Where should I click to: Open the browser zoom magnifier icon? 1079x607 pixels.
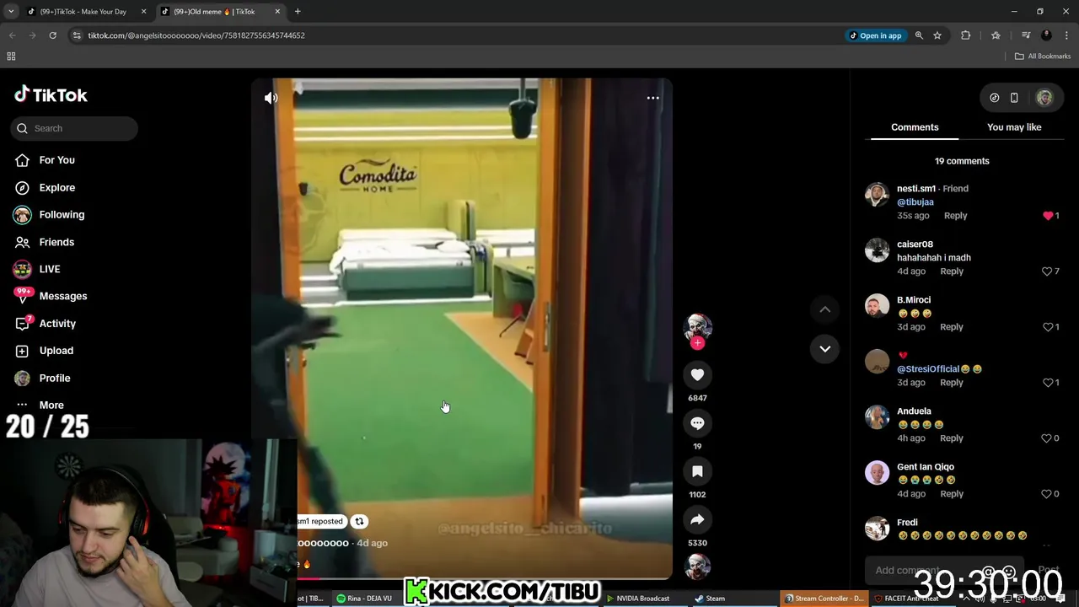[919, 35]
